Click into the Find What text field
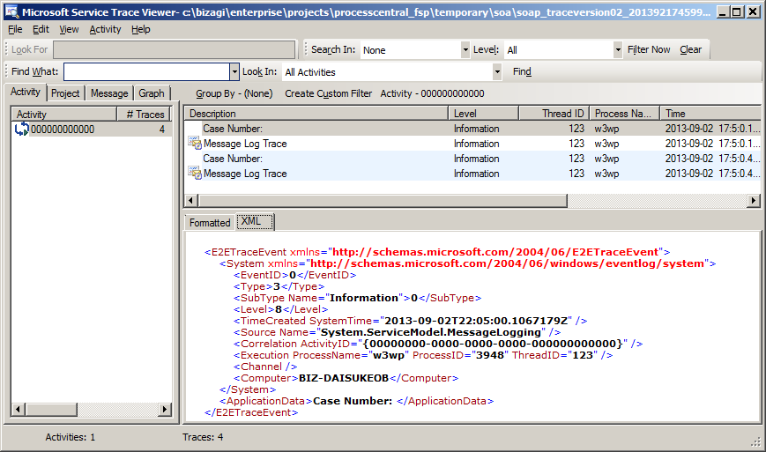This screenshot has width=766, height=452. coord(146,71)
